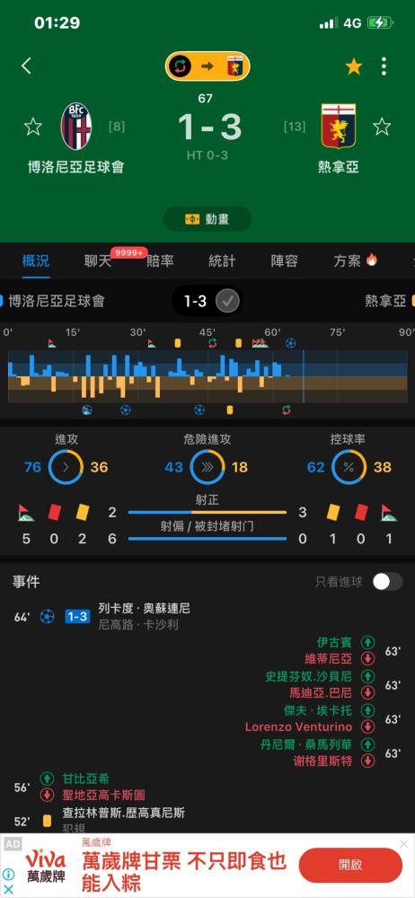Image resolution: width=415 pixels, height=898 pixels.
Task: Tap the substitution notification pill at top
Action: coord(207,66)
